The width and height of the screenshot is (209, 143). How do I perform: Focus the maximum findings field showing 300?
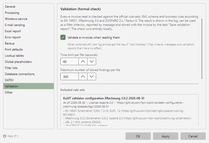point(69,77)
